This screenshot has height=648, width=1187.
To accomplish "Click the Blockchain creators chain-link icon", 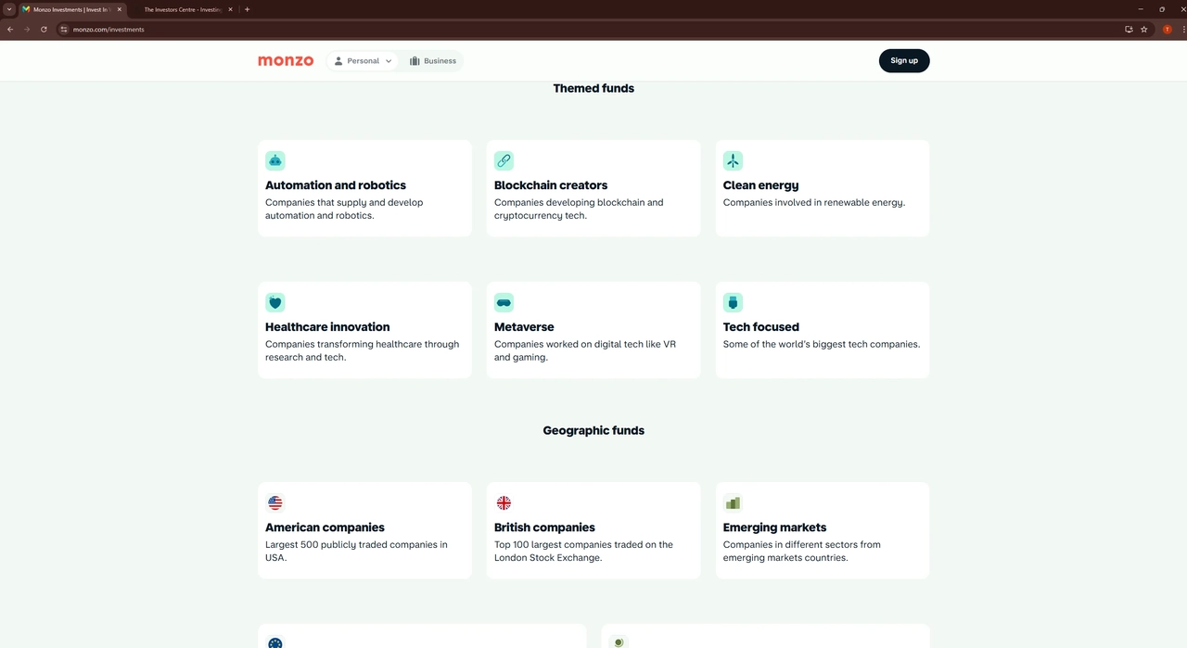I will (504, 159).
